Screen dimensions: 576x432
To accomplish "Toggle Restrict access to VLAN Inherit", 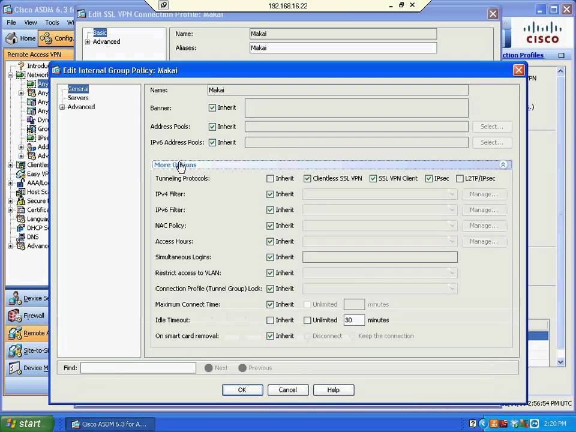I will click(x=270, y=274).
